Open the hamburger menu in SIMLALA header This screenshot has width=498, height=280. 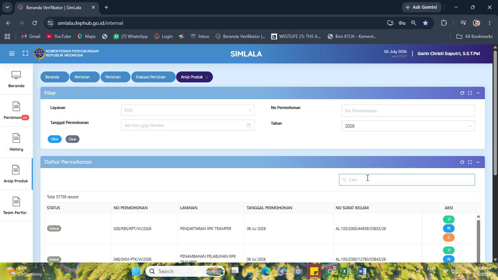(x=12, y=54)
